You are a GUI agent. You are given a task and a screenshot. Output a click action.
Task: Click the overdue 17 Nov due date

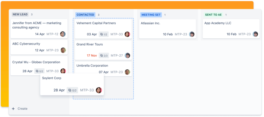(x=92, y=56)
